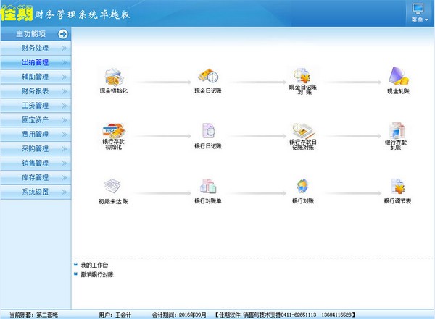This screenshot has height=319, width=435.
Task: Select 财务报表 in the sidebar
Action: (36, 91)
